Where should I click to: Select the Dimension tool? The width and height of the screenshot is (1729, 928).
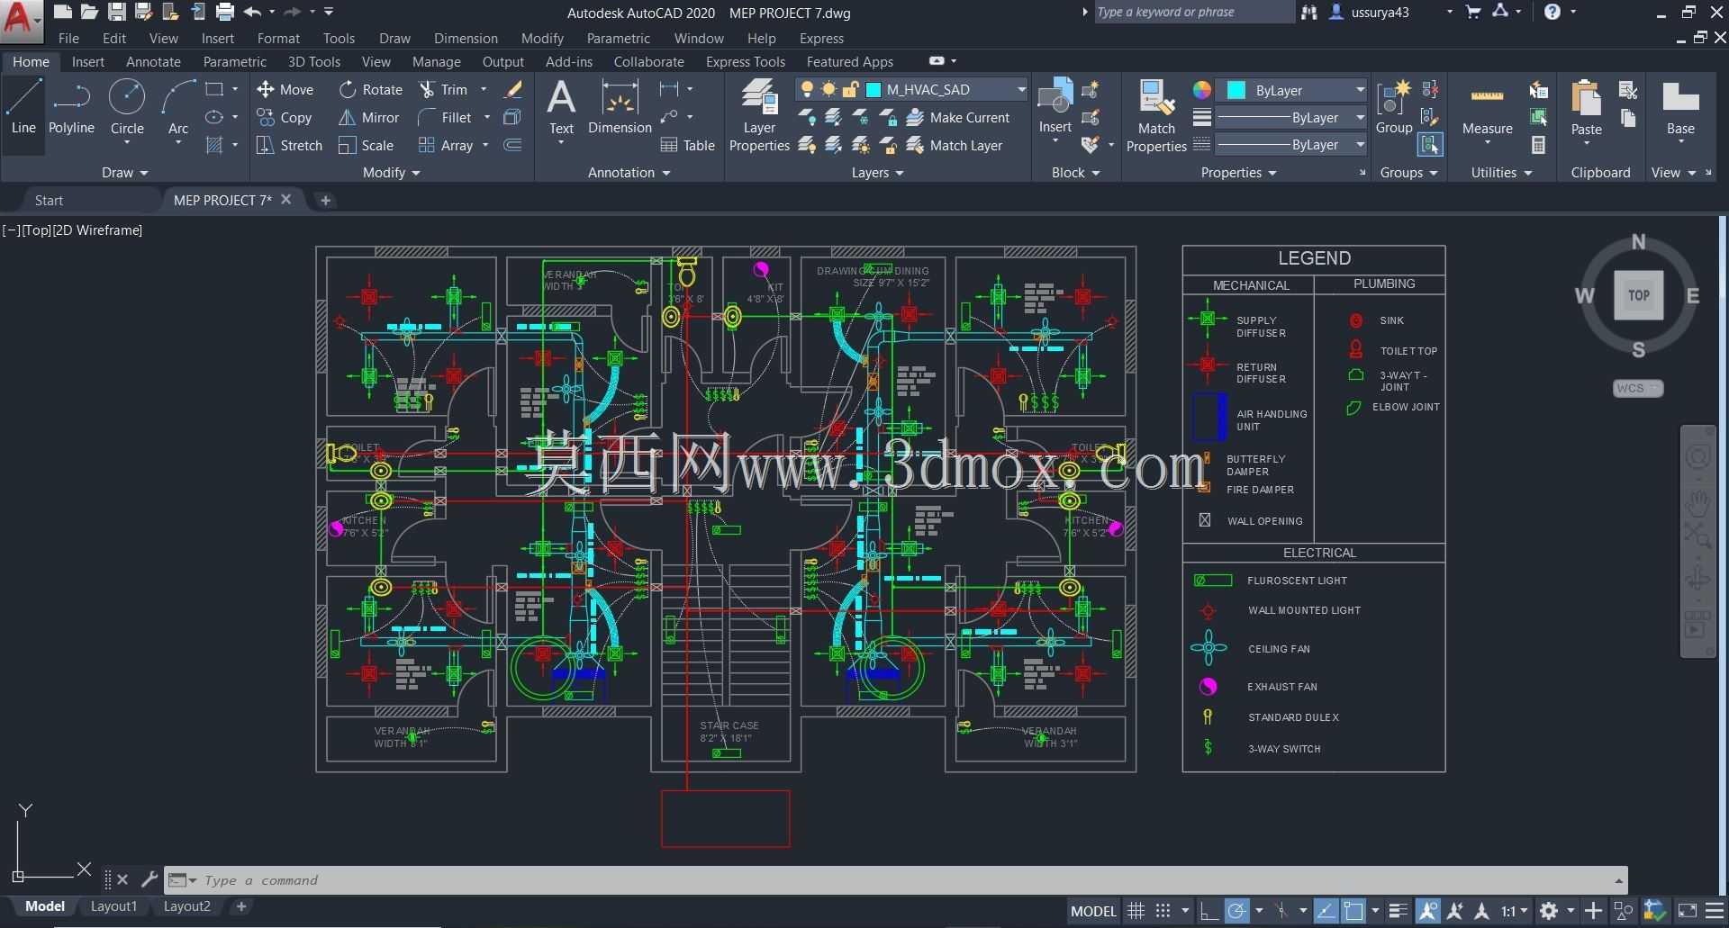tap(620, 108)
